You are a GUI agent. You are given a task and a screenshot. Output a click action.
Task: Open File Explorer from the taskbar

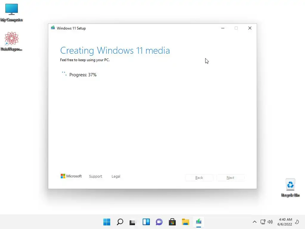point(185,222)
